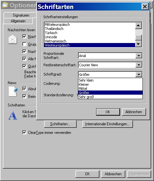Close the Schriftarten dialog with X
Image resolution: width=154 pixels, height=181 pixels.
coord(145,7)
